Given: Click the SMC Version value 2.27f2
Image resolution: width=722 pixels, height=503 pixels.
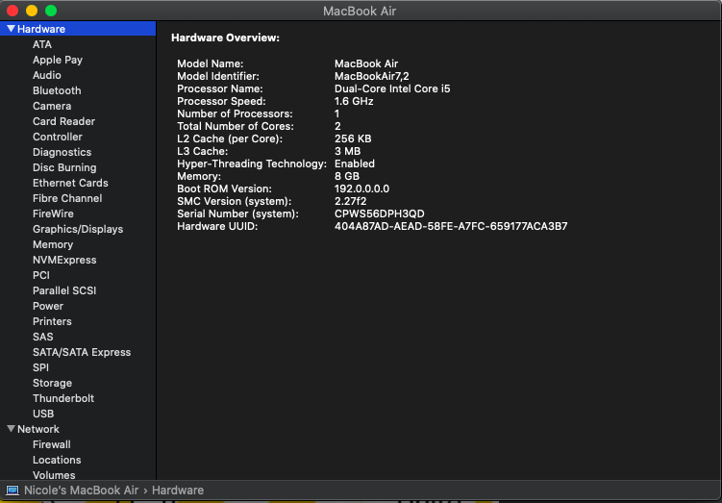Looking at the screenshot, I should [350, 201].
